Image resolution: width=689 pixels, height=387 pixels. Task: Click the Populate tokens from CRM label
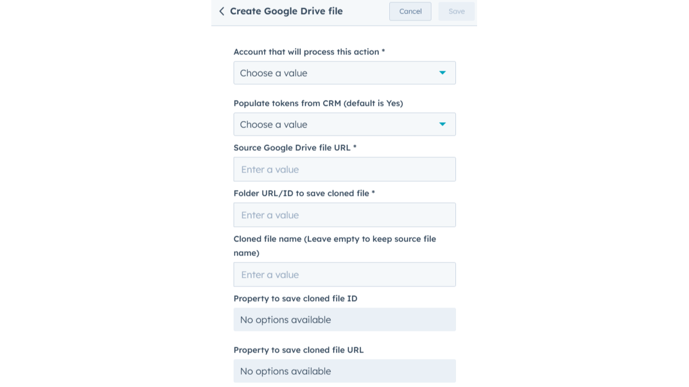(318, 103)
